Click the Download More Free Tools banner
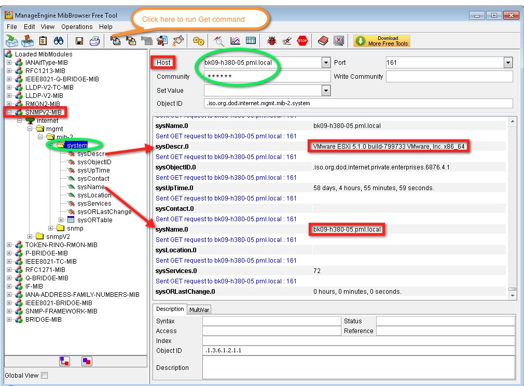Image resolution: width=524 pixels, height=386 pixels. click(382, 40)
